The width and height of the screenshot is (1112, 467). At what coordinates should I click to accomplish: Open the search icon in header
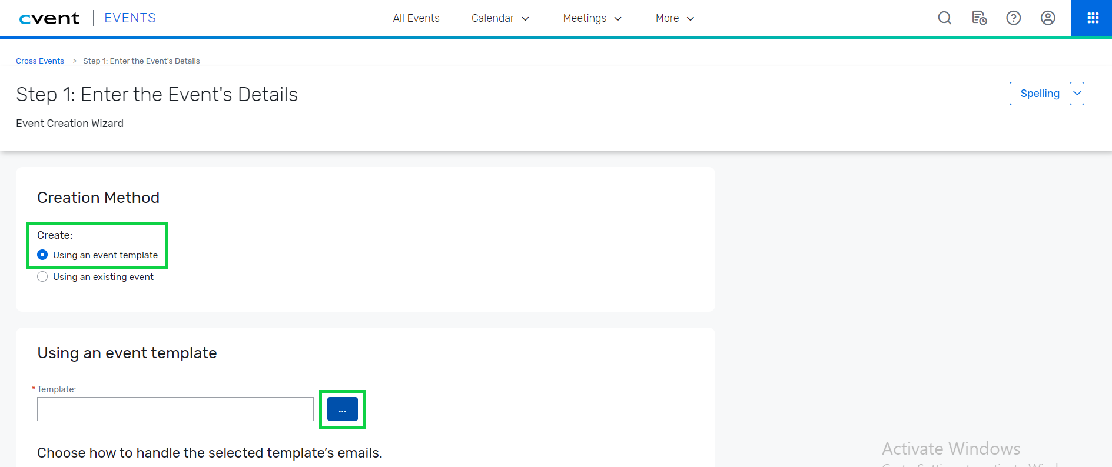pyautogui.click(x=944, y=18)
